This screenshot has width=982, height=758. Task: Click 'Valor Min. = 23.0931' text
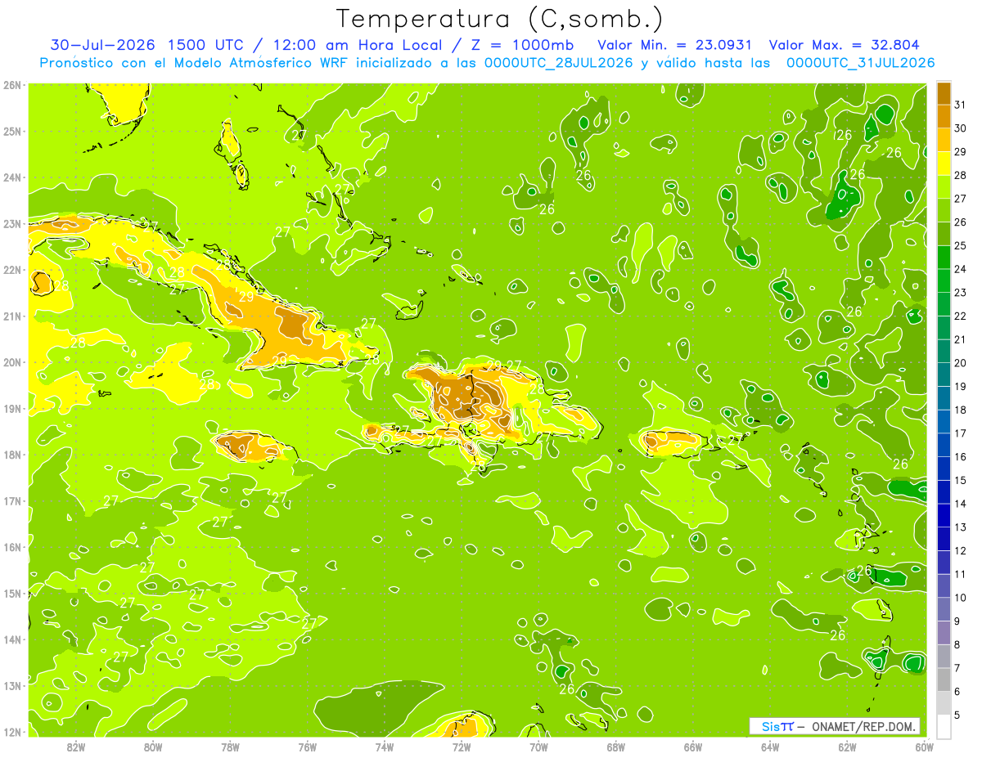click(x=675, y=45)
